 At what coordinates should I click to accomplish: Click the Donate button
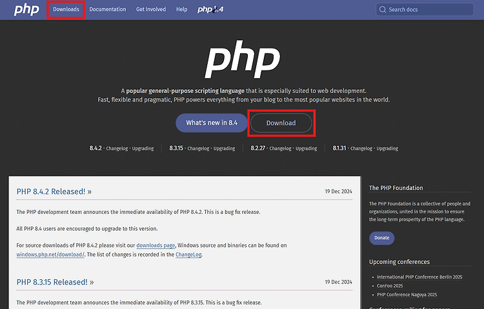[x=382, y=238]
